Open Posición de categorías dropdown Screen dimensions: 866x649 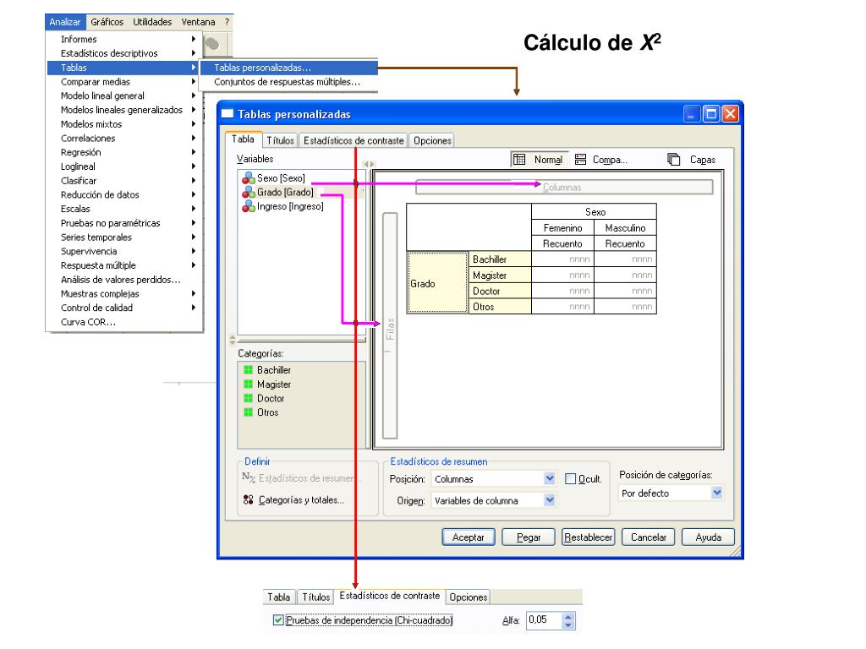pos(716,493)
